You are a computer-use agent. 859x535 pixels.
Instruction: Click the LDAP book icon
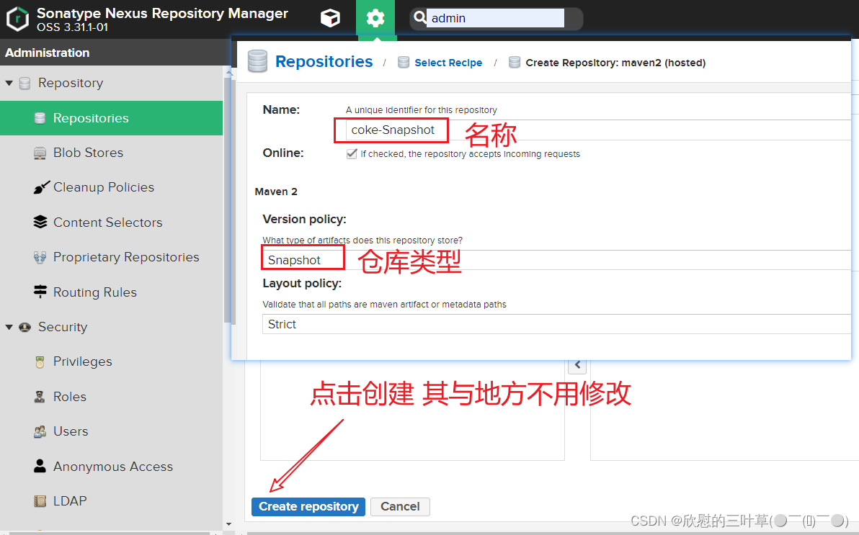click(x=40, y=501)
